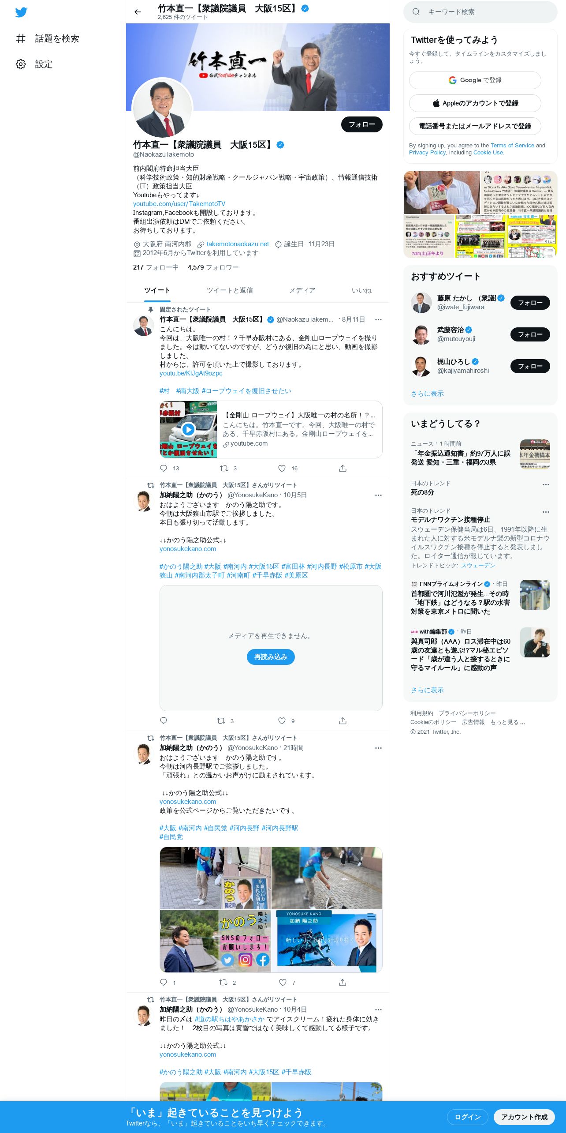The image size is (566, 1133).
Task: Share the 10月5日 大阪狭山市駅 tweet
Action: tap(343, 721)
